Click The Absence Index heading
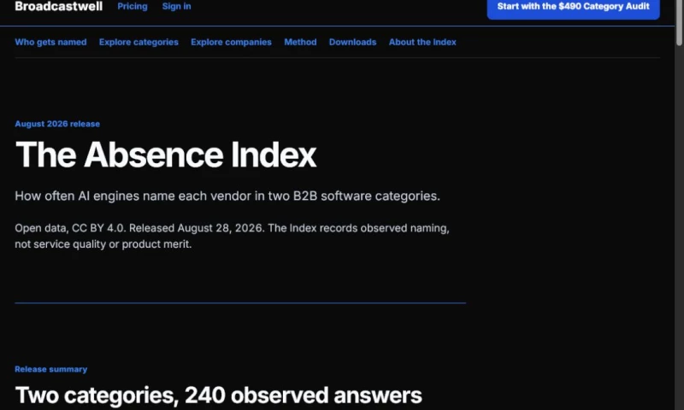Image resolution: width=684 pixels, height=410 pixels. pos(166,155)
